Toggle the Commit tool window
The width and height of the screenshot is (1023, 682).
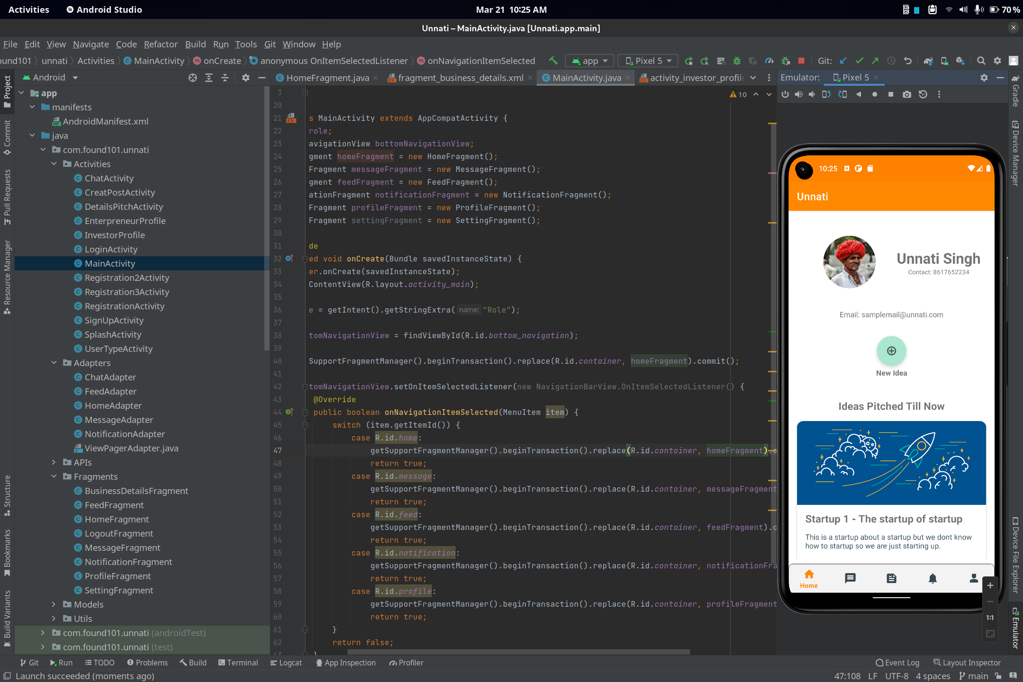coord(7,137)
